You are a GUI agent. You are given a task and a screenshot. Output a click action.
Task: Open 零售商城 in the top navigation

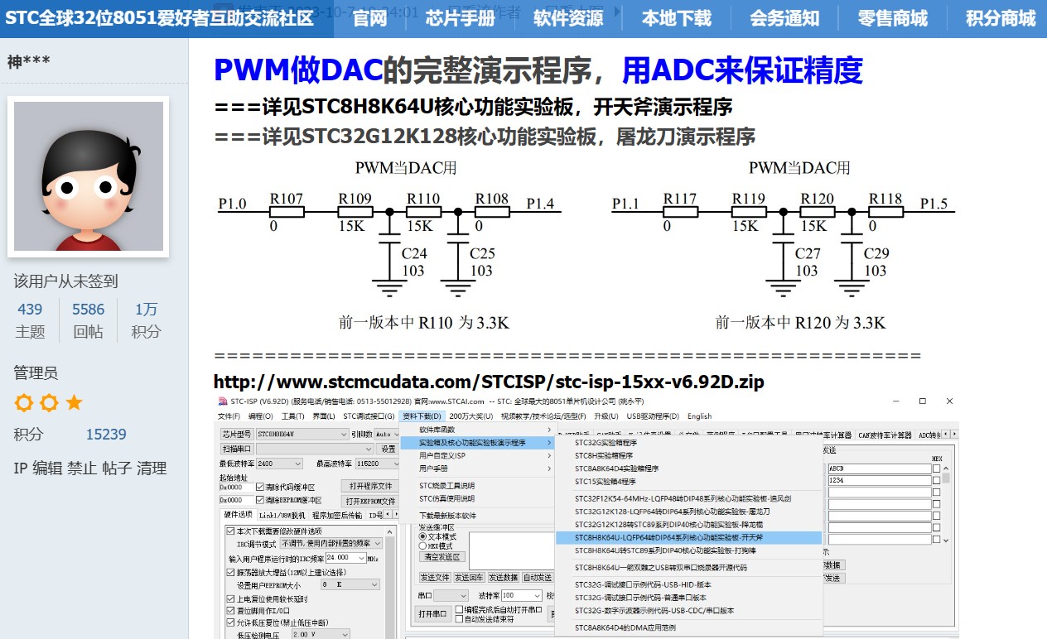click(893, 18)
